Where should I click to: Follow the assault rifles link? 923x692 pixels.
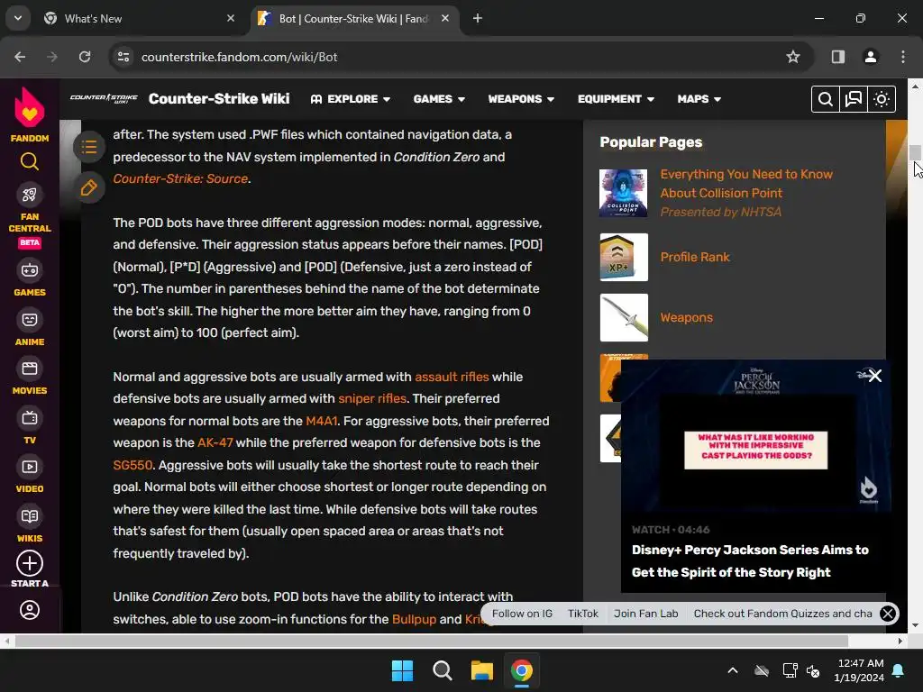(452, 378)
